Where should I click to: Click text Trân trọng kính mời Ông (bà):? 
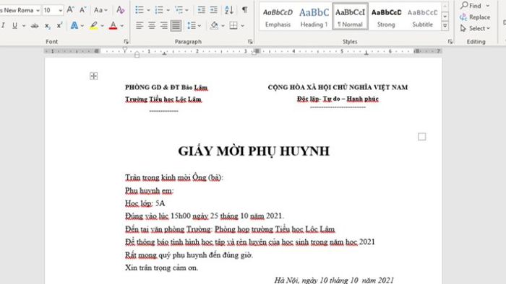point(174,177)
